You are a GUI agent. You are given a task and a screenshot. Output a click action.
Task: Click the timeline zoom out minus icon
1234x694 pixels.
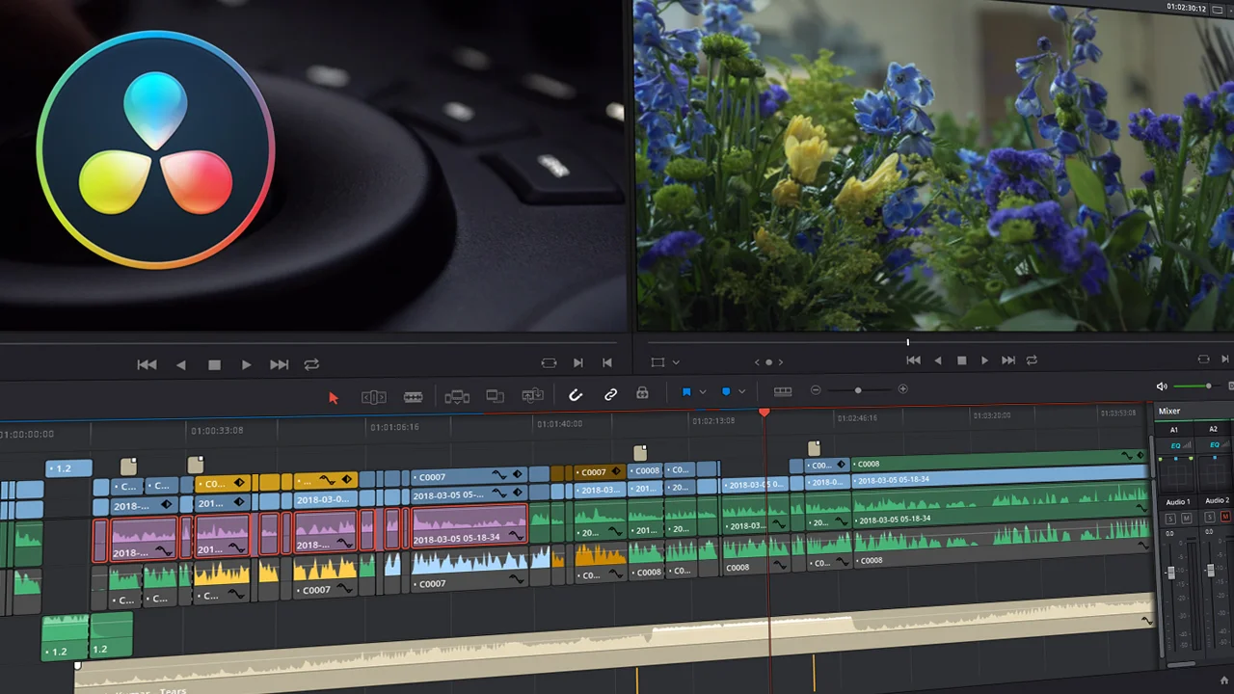[x=816, y=389]
